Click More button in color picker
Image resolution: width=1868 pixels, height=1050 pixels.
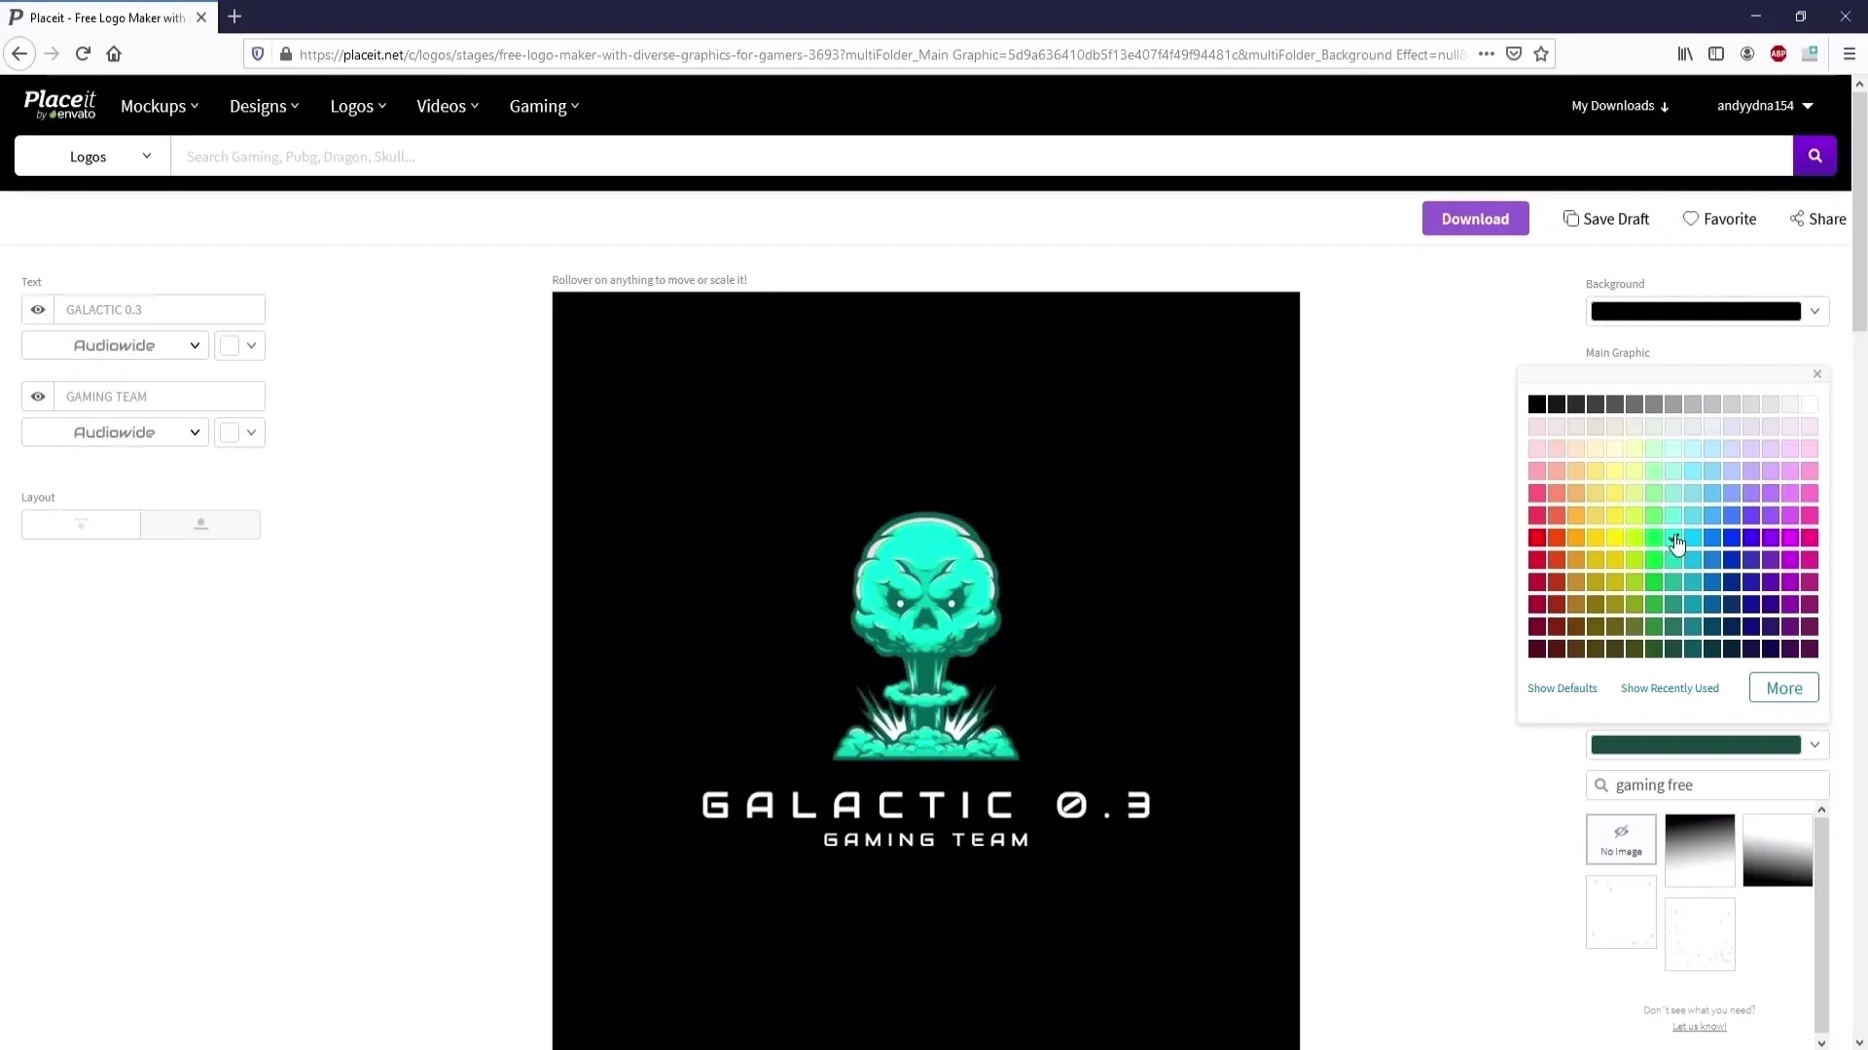coord(1784,687)
